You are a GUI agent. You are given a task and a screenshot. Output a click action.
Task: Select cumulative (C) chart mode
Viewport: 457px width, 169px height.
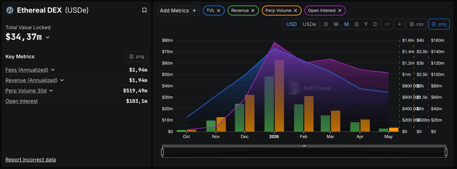tap(375, 24)
